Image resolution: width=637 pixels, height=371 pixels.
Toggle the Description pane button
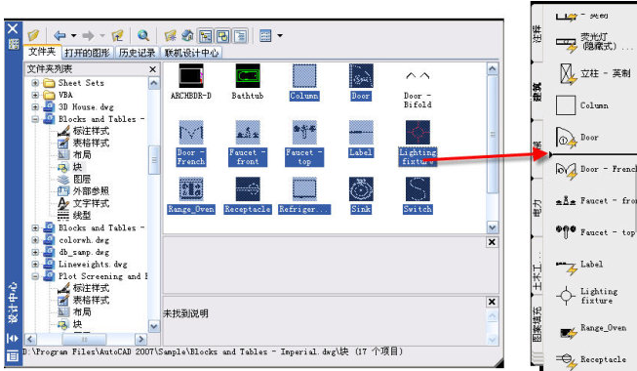(240, 36)
